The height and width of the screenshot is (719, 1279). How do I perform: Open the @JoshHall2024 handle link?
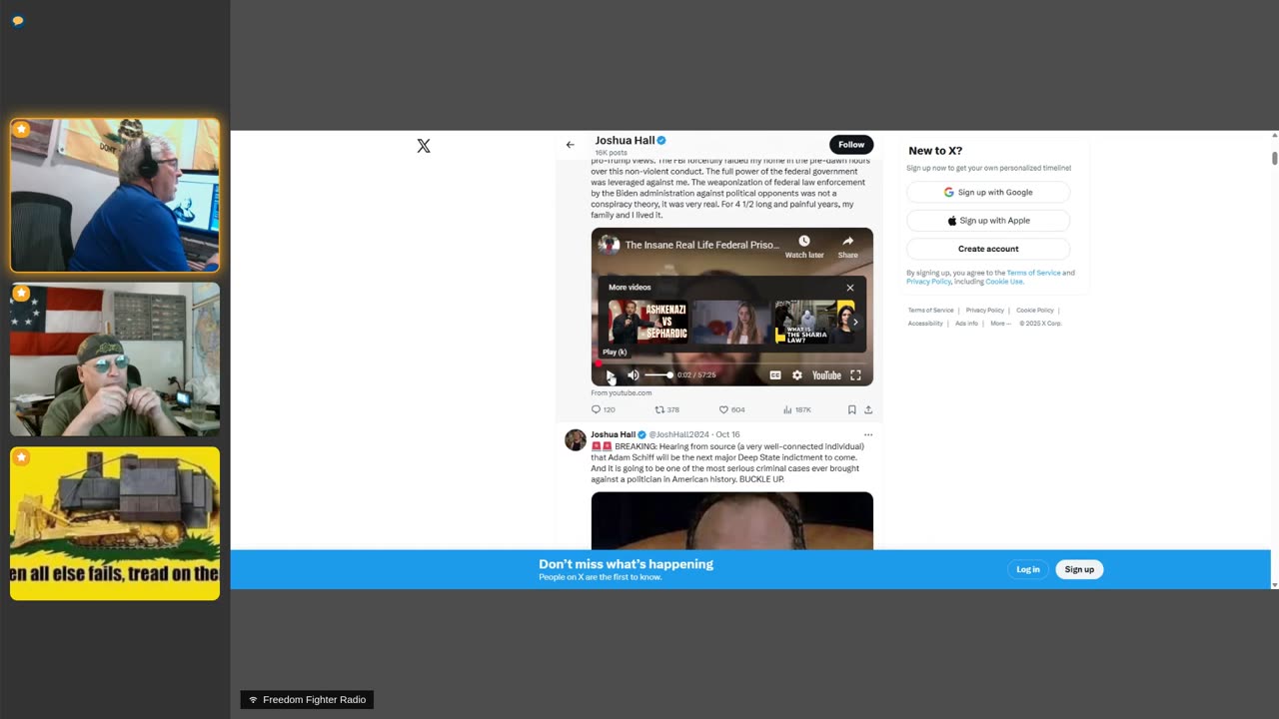click(x=678, y=434)
